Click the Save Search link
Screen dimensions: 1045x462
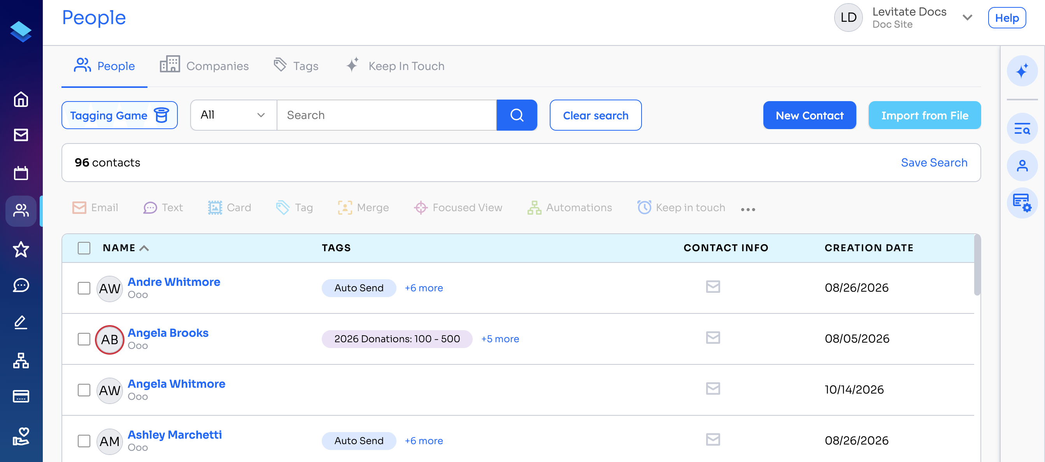[934, 163]
